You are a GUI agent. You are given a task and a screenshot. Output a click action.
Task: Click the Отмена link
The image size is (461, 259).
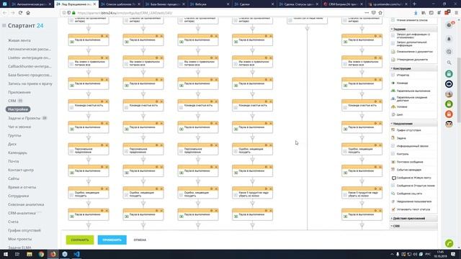click(140, 240)
